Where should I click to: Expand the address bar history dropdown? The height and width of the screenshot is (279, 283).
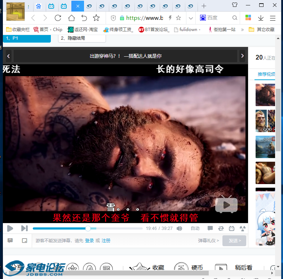(x=191, y=18)
